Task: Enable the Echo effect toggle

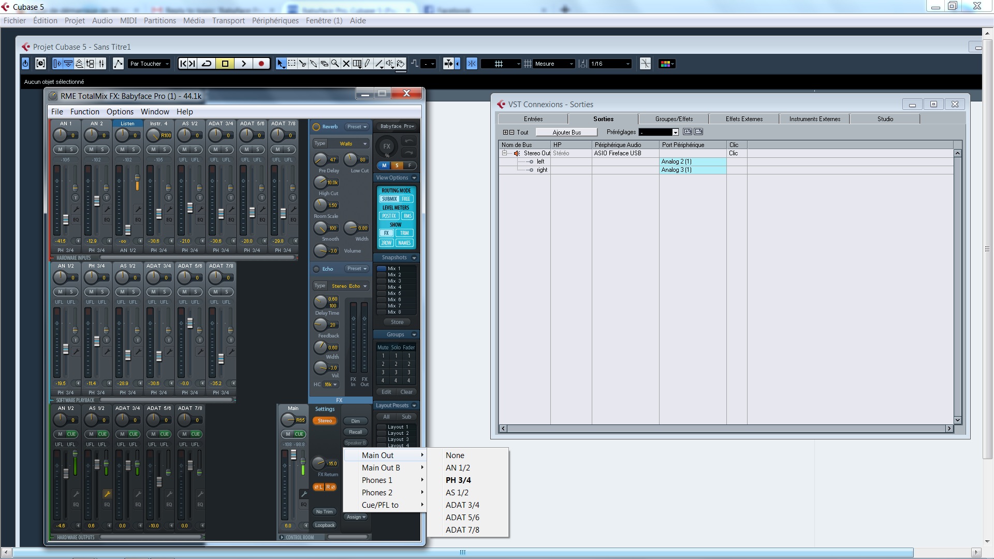Action: [x=316, y=269]
